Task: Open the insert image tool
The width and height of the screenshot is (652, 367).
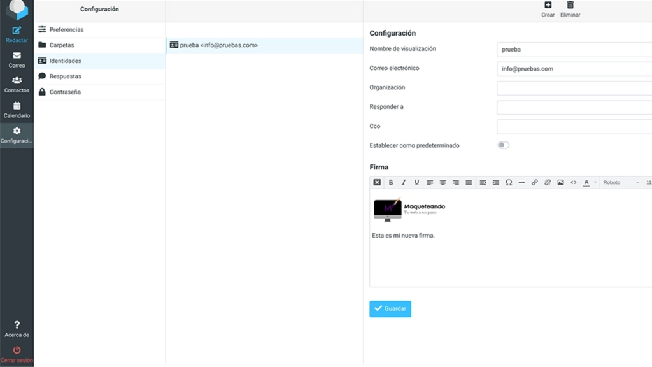Action: pos(560,182)
